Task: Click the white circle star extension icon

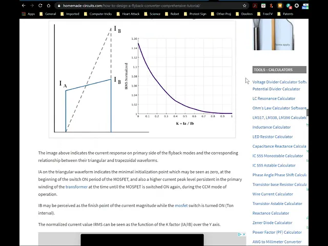Action: pos(297,6)
